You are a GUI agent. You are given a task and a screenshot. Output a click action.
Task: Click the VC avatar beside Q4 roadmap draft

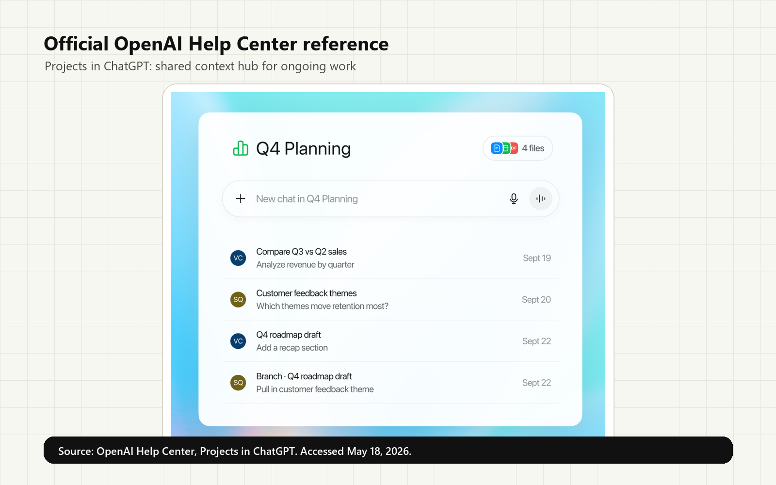click(x=238, y=341)
